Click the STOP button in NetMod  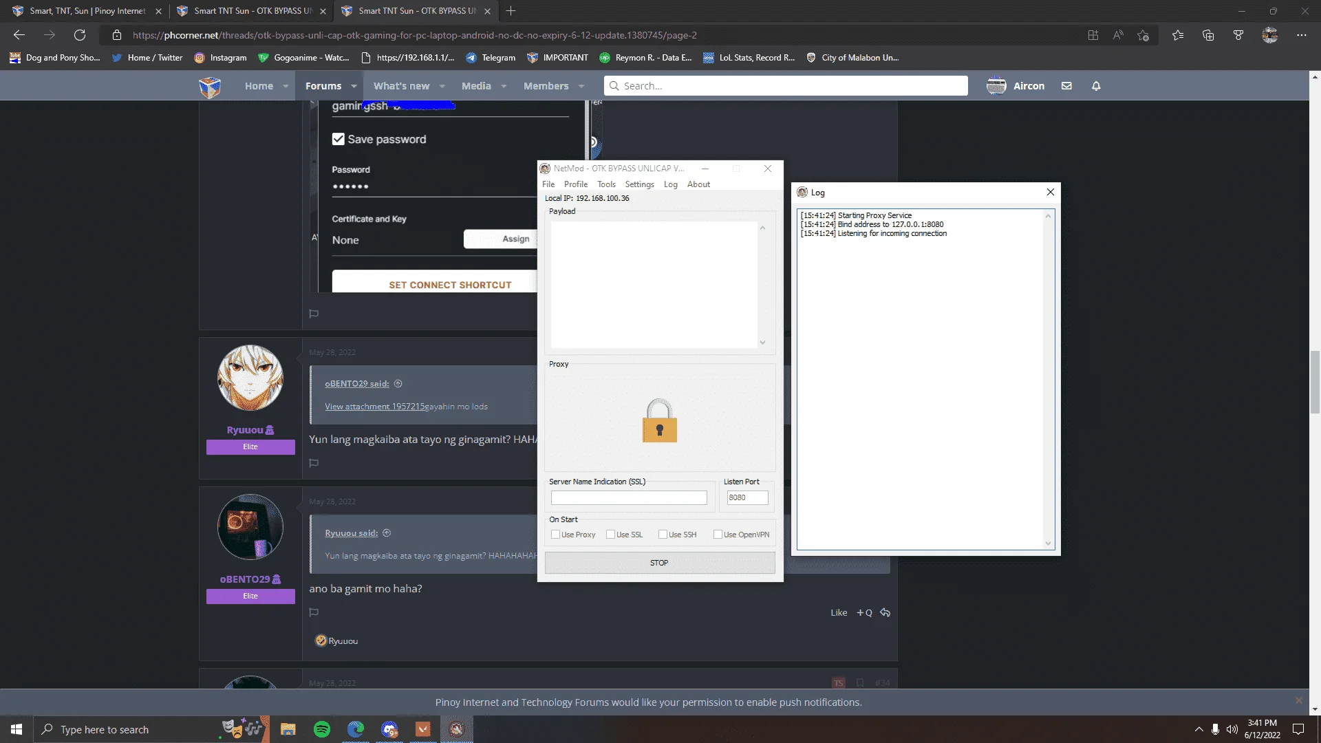[x=659, y=563]
